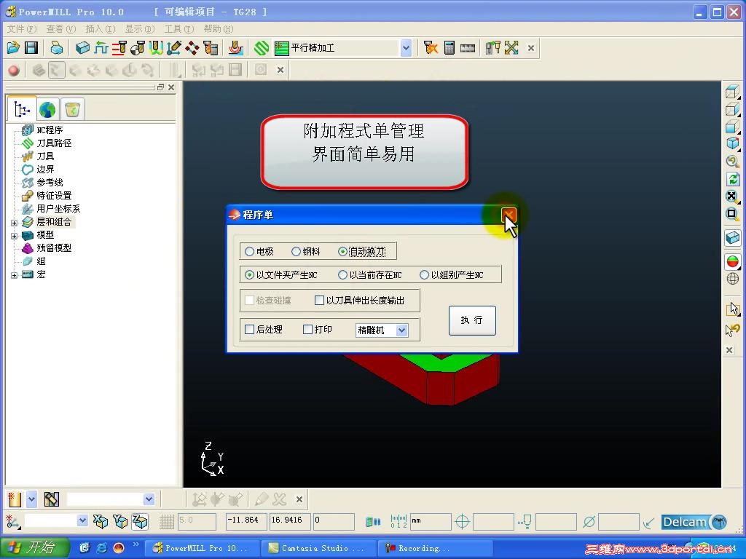Open the 精雕机 machine dropdown
The width and height of the screenshot is (746, 559).
(401, 330)
